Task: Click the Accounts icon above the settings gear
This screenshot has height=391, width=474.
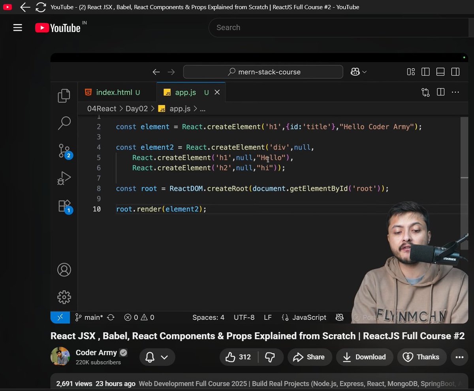Action: coord(64,270)
